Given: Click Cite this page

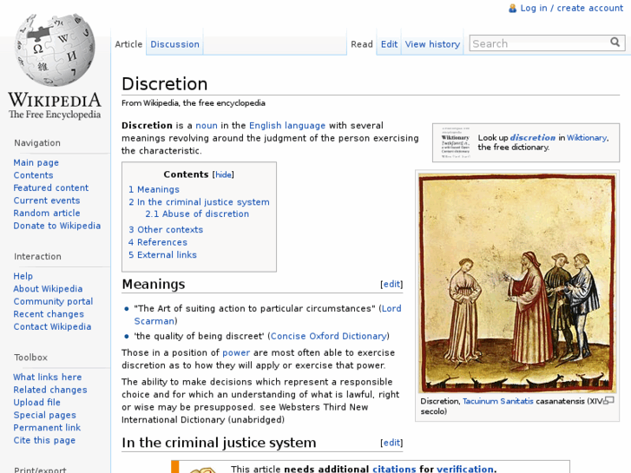Looking at the screenshot, I should click(44, 440).
